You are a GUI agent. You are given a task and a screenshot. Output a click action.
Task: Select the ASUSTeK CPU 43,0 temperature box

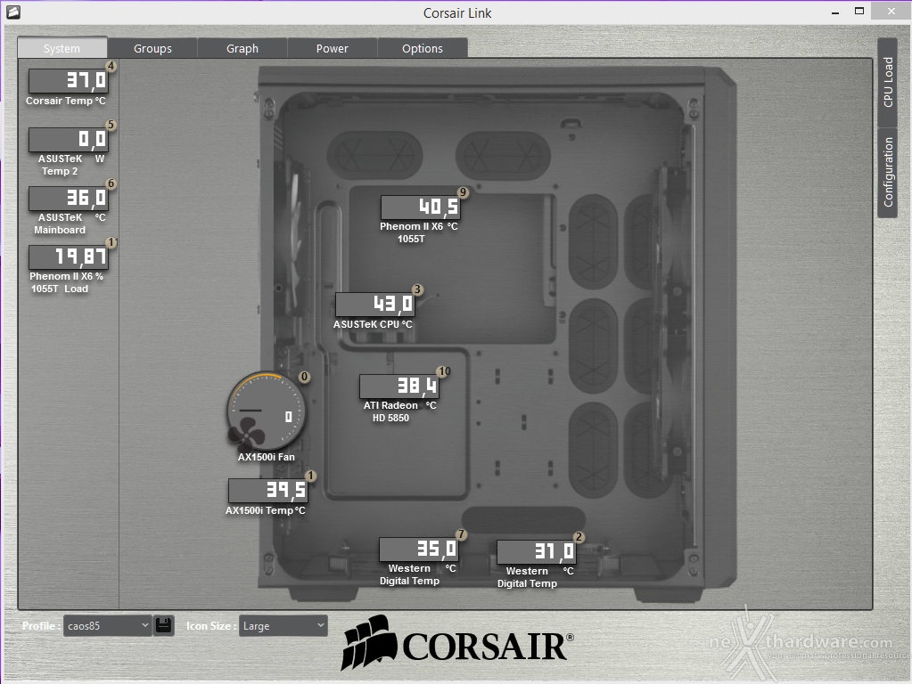coord(375,305)
